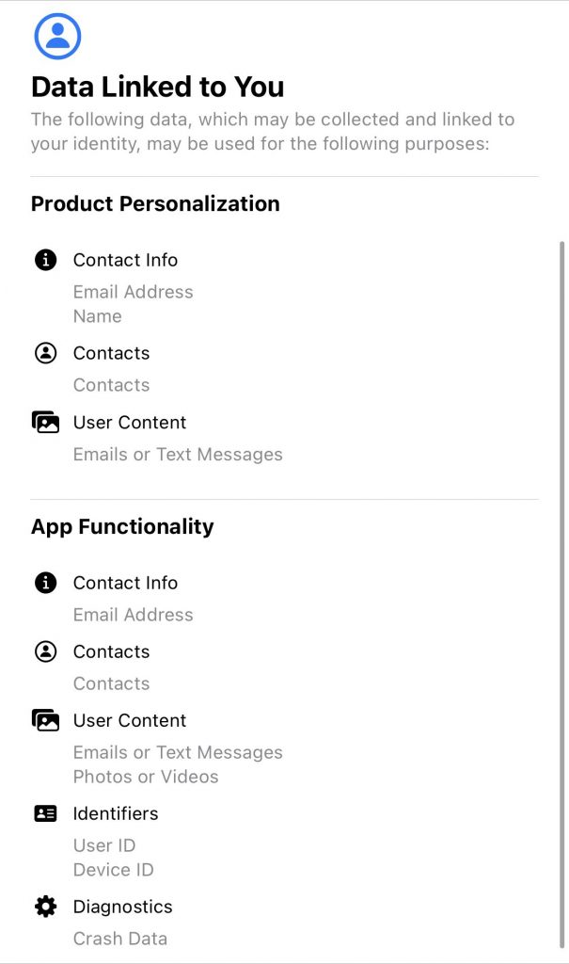Click the User Content photo icon under Product Personalization
Viewport: 569px width, 964px height.
[x=44, y=423]
